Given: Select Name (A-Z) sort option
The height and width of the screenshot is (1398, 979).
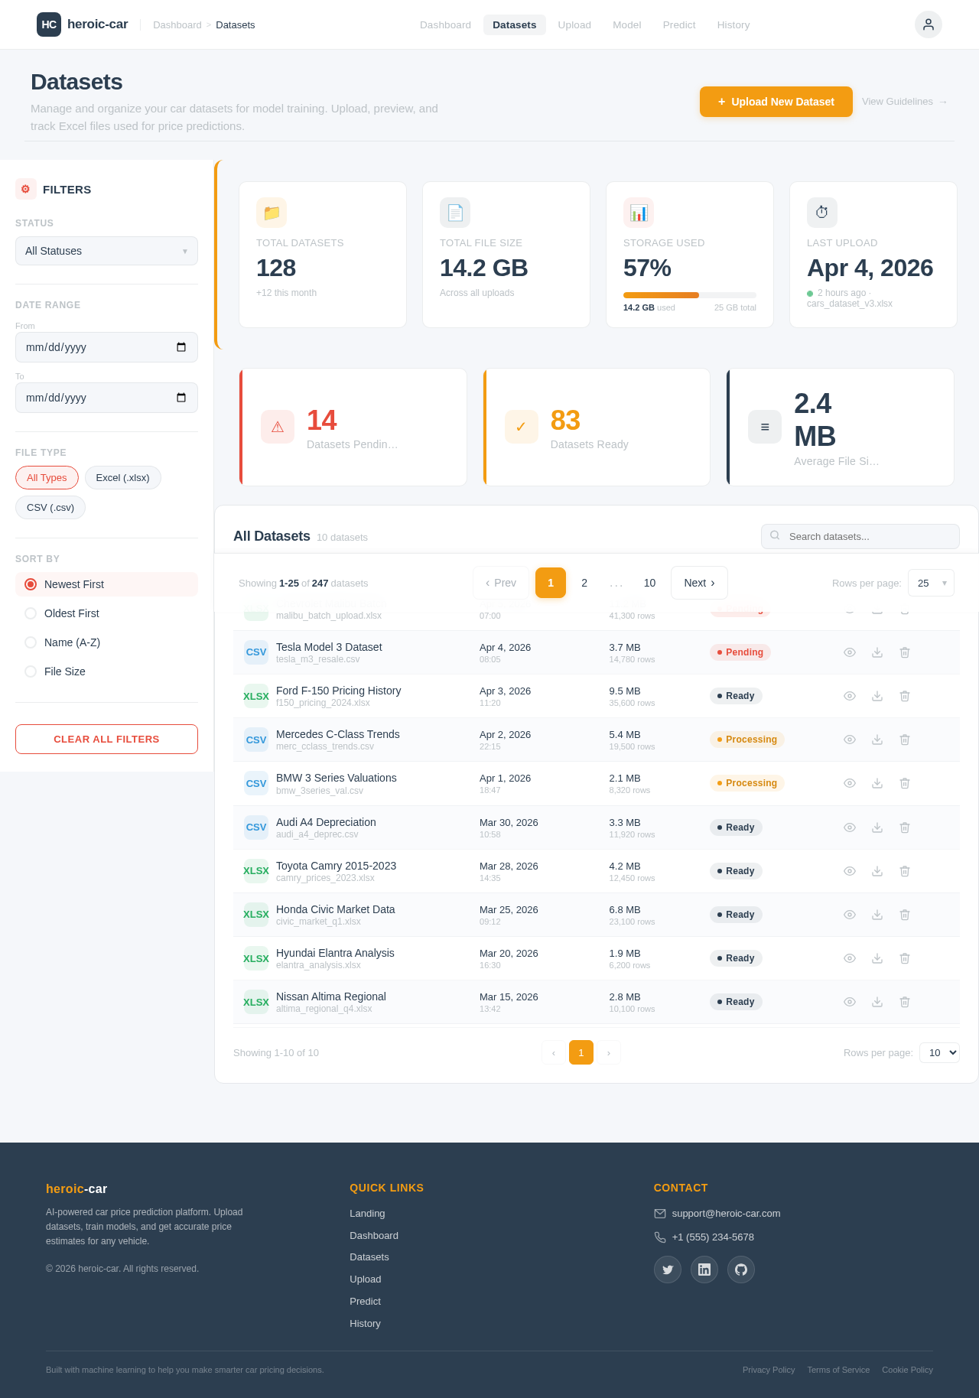Looking at the screenshot, I should coord(106,642).
